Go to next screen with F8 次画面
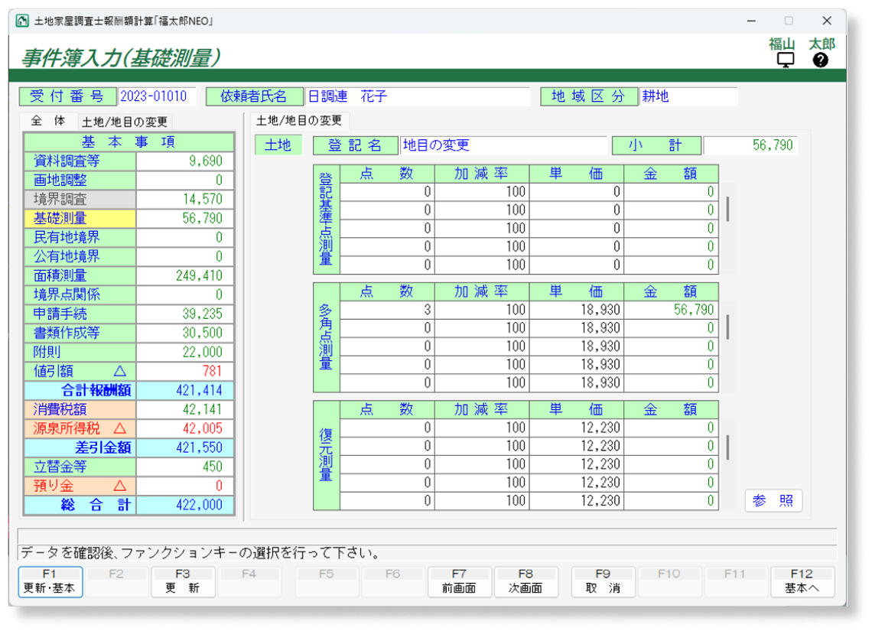The width and height of the screenshot is (872, 631). pos(525,581)
